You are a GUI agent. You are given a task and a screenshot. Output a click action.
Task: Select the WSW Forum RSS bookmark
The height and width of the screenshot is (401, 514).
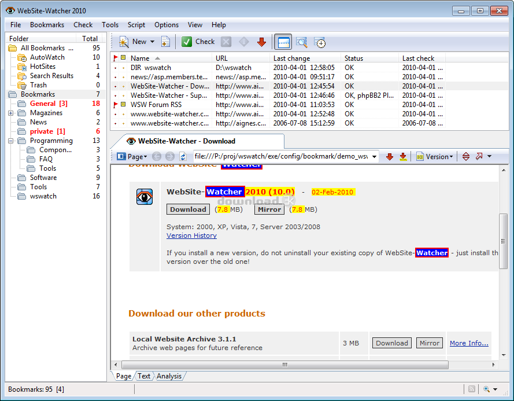point(156,105)
